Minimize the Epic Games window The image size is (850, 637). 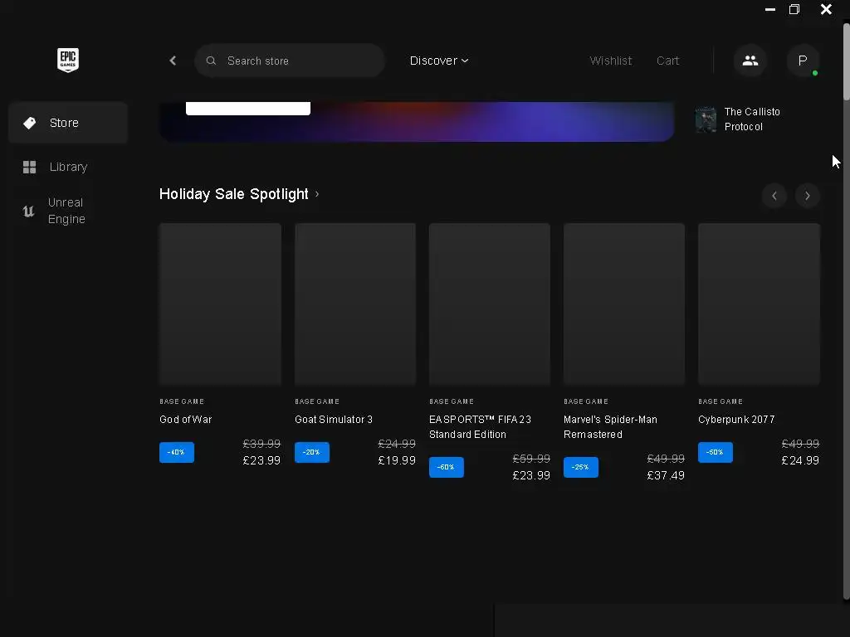click(769, 9)
